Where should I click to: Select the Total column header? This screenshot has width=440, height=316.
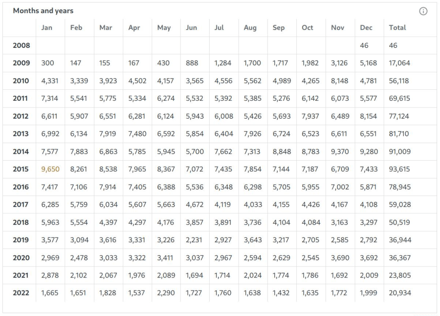397,28
